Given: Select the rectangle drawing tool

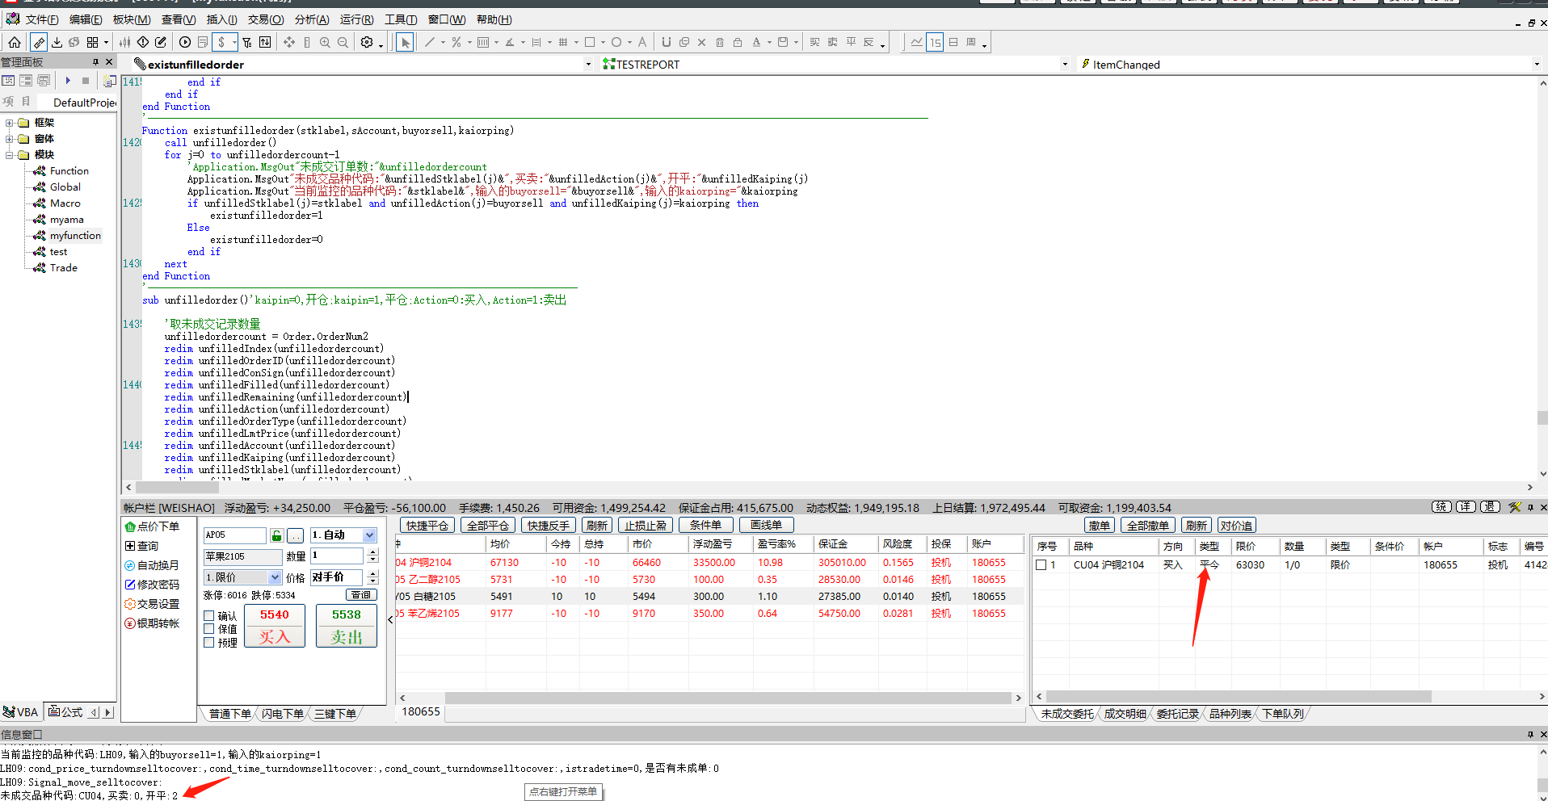Looking at the screenshot, I should click(590, 42).
